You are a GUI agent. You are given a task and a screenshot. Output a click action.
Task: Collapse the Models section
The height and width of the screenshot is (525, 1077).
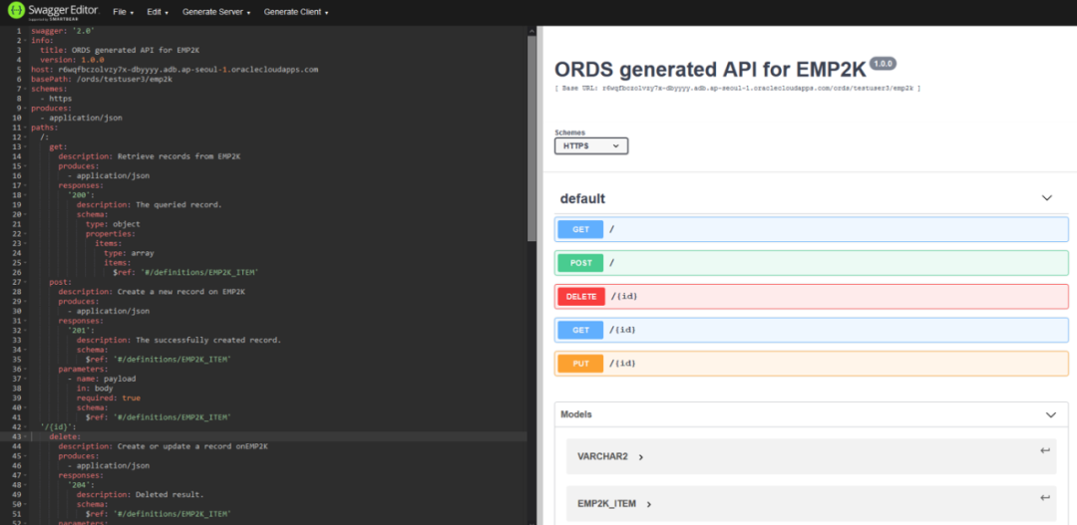click(x=1050, y=414)
